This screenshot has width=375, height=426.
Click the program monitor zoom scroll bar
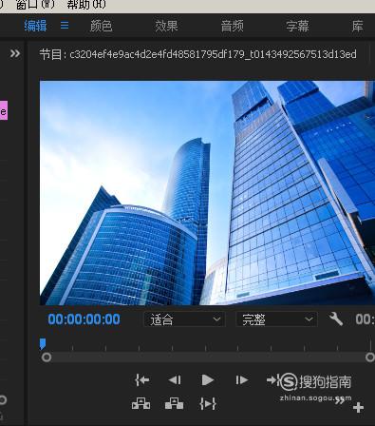(x=208, y=358)
